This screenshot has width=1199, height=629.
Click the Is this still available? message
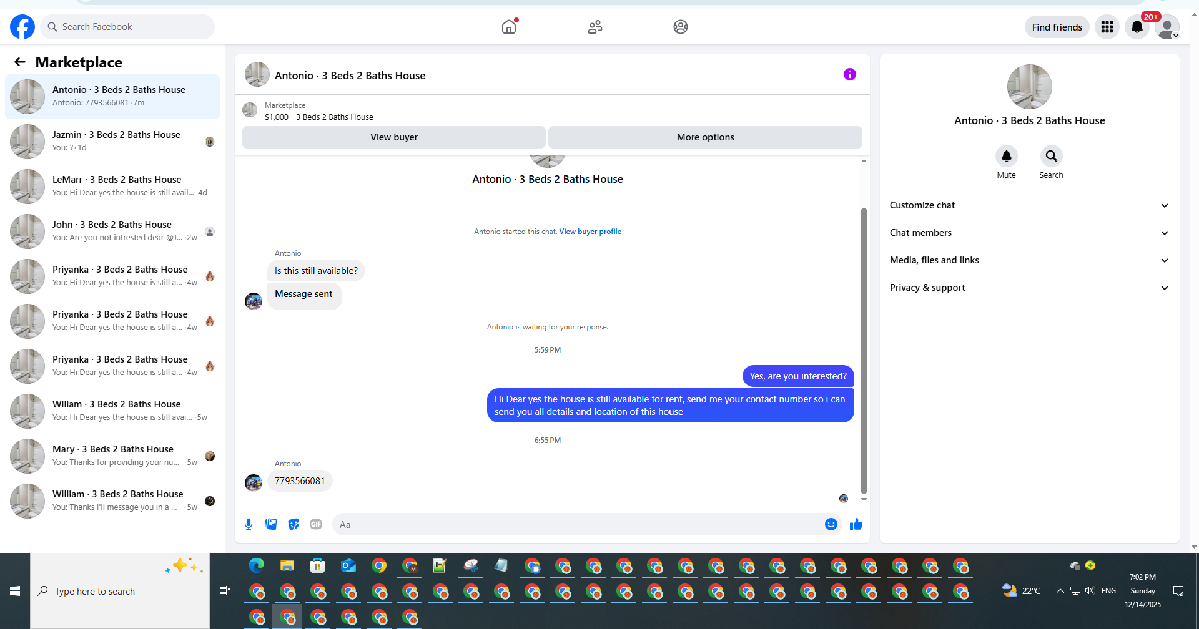point(316,271)
